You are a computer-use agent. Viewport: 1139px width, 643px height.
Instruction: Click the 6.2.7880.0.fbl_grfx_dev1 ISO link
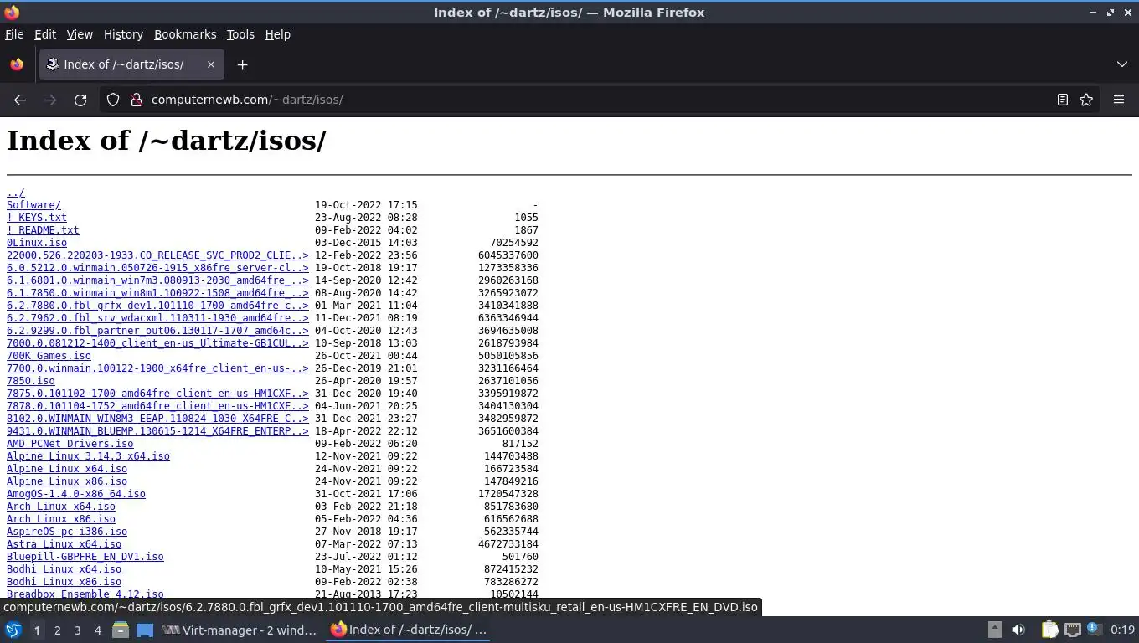[x=157, y=306]
